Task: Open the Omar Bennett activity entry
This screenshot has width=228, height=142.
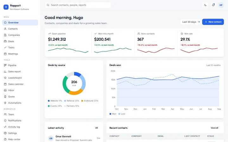Action: pos(74,138)
